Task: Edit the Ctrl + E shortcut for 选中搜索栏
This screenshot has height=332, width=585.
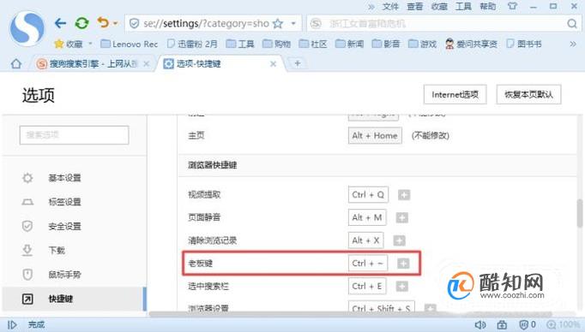Action: point(367,286)
